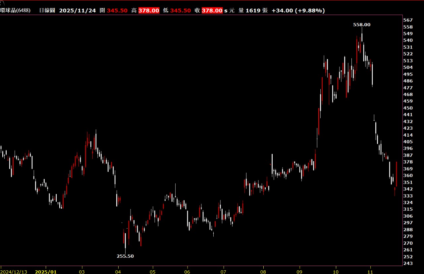Screen dimensions: 424x274
Task: Select 333 on the price axis
Action: tap(408, 196)
